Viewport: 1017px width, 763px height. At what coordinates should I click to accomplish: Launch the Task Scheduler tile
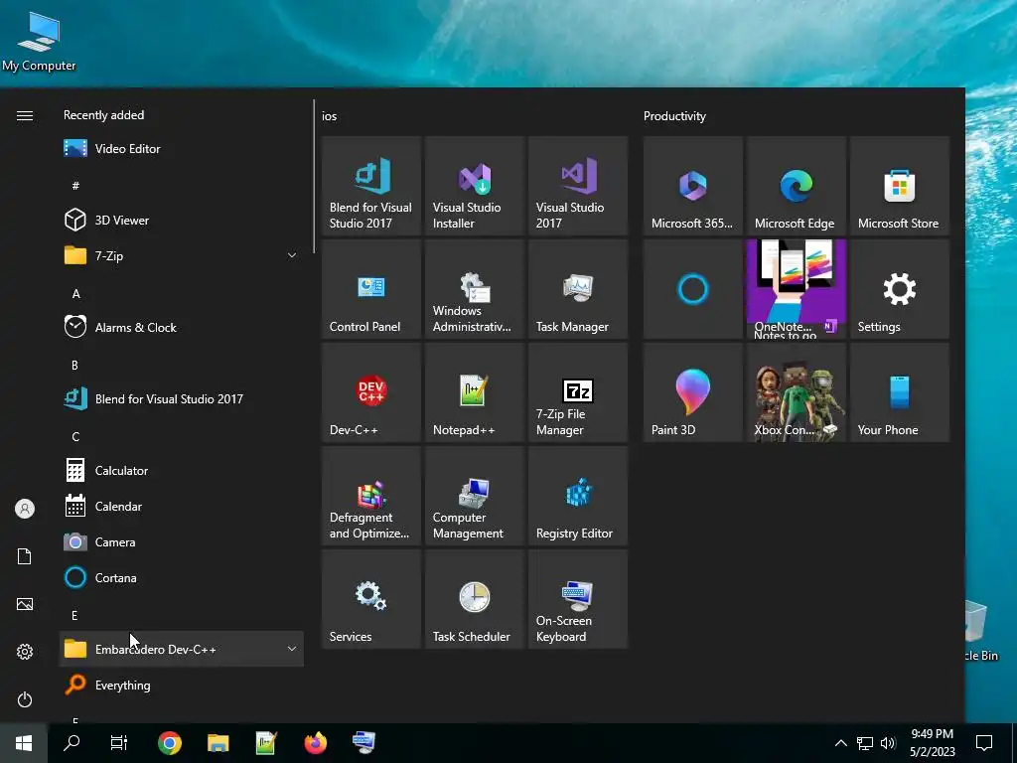474,599
